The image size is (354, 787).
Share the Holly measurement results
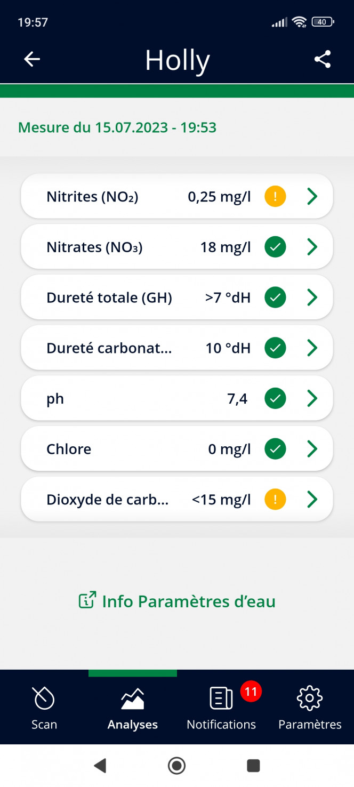[323, 59]
